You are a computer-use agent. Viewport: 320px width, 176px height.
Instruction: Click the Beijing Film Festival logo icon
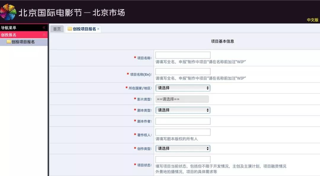coord(8,12)
